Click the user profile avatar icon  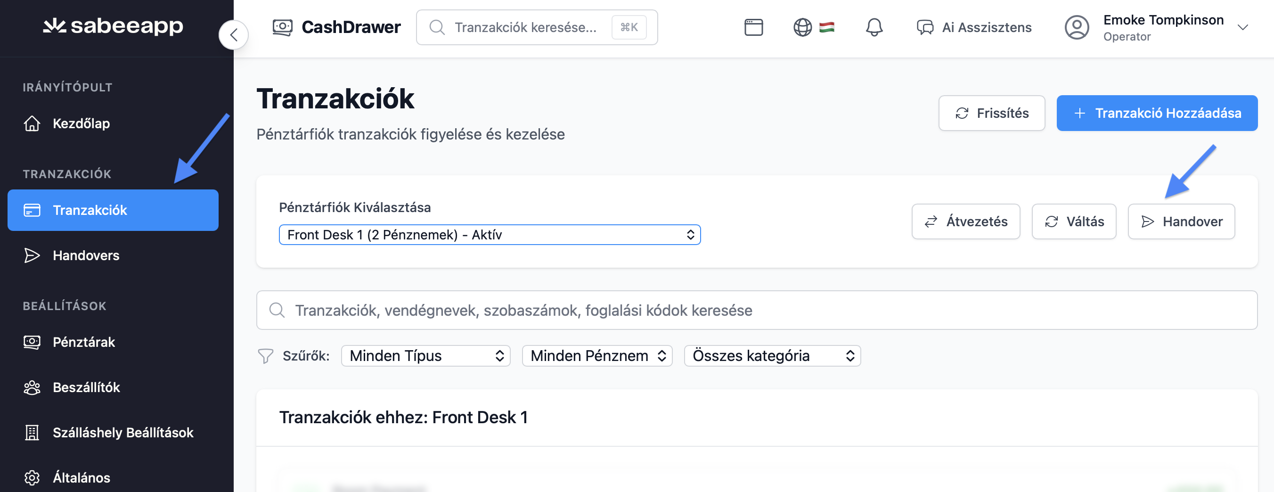1076,27
